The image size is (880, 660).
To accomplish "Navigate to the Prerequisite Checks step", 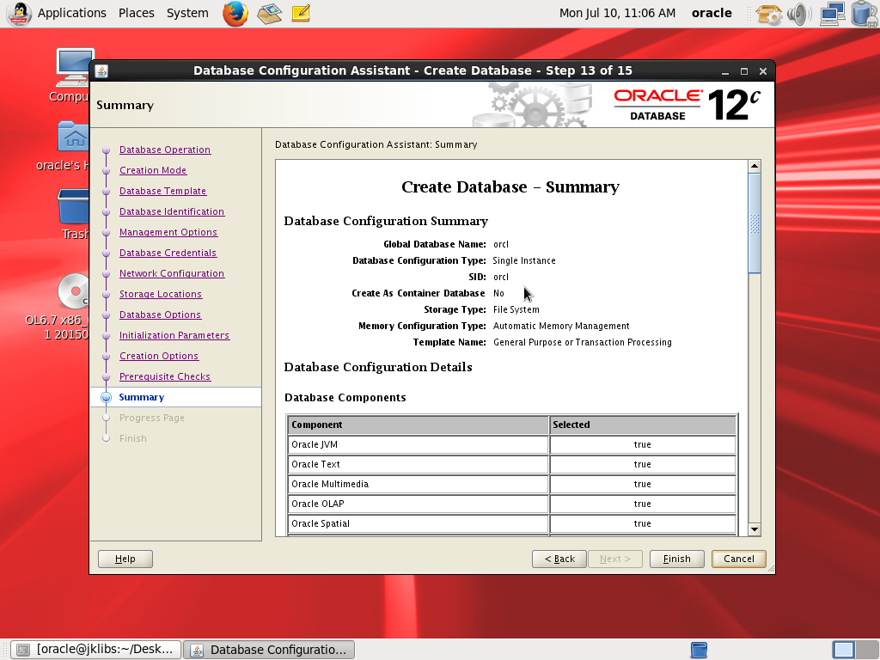I will 165,376.
